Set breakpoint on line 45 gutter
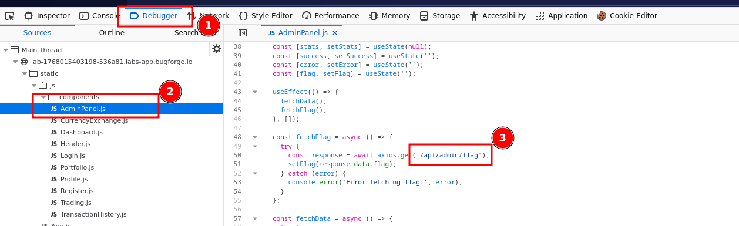This screenshot has width=739, height=226. [237, 110]
